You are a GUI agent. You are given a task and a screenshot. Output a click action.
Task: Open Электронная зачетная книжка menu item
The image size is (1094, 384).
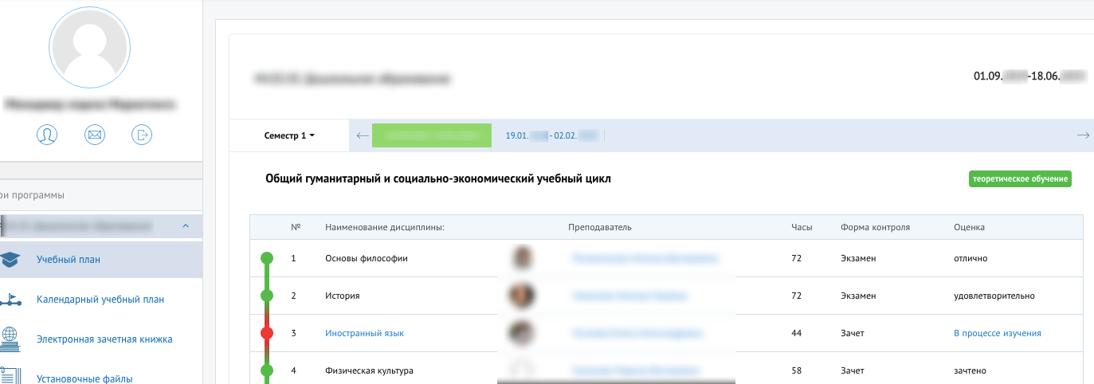(104, 339)
